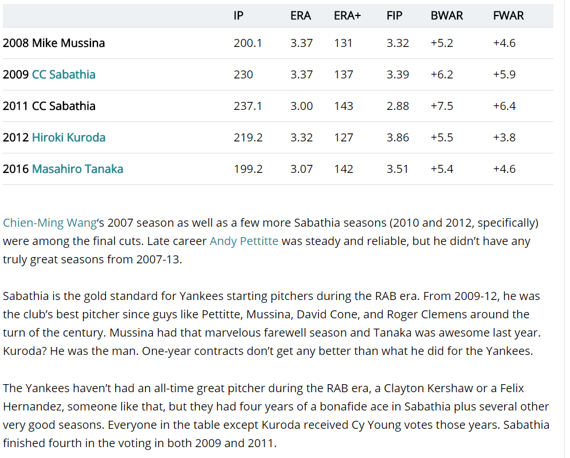Open the CC Sabathia player link
The width and height of the screenshot is (570, 458).
64,74
